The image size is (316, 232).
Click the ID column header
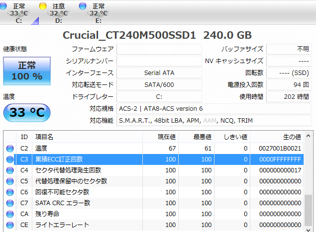pyautogui.click(x=24, y=137)
